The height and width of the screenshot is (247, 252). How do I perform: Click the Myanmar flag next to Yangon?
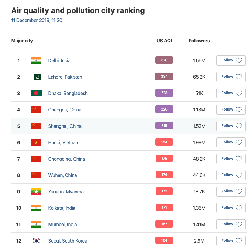point(36,192)
